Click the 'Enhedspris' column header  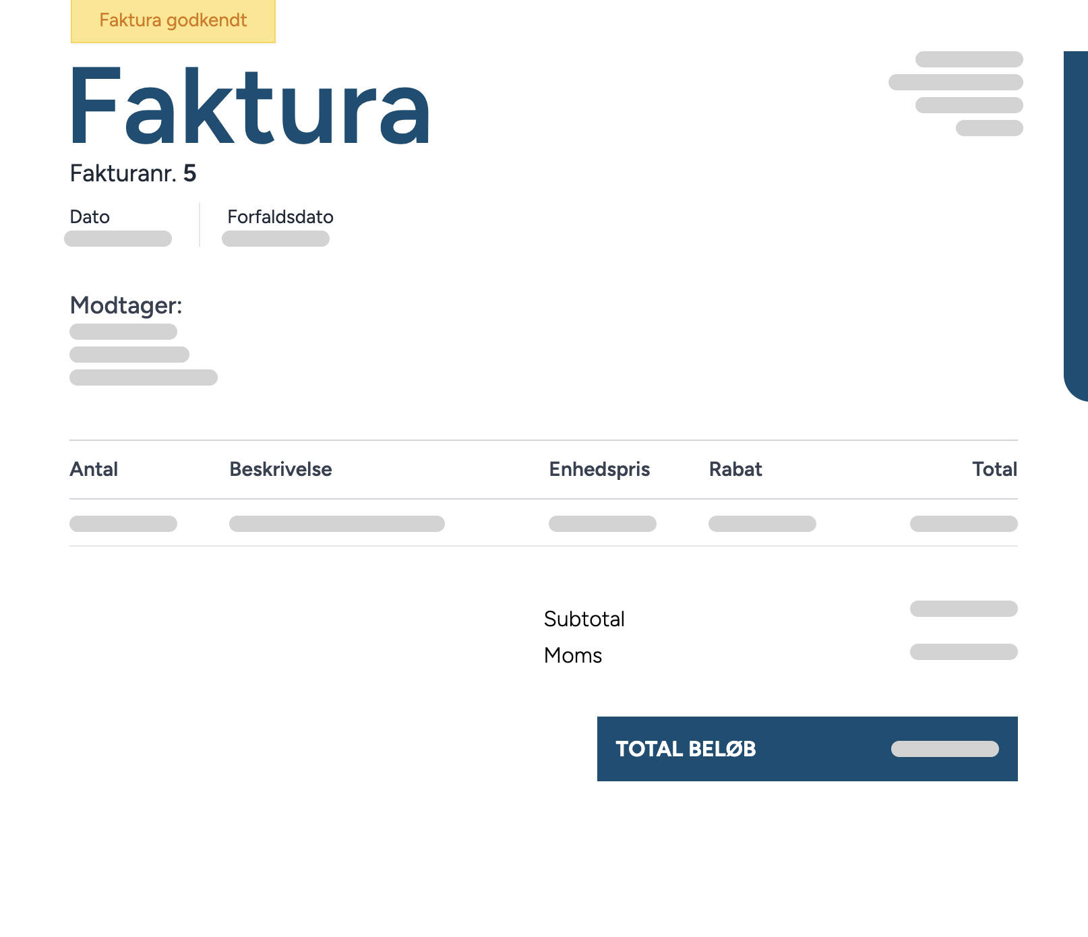599,469
